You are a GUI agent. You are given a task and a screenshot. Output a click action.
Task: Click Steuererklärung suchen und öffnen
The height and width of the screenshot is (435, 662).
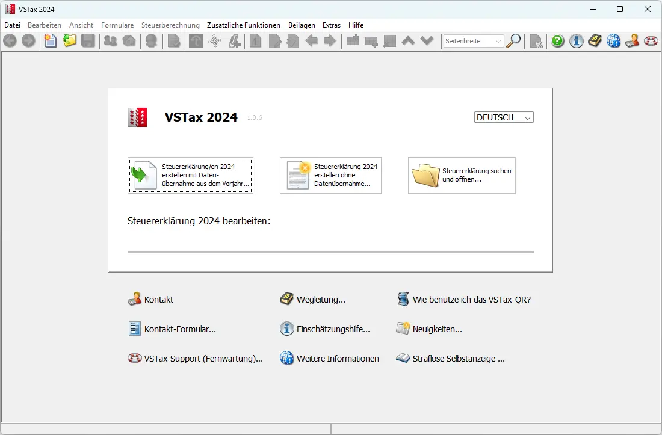462,175
